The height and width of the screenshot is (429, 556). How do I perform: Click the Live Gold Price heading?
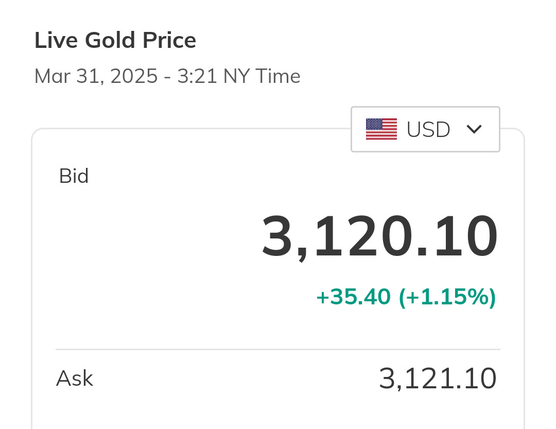(115, 40)
